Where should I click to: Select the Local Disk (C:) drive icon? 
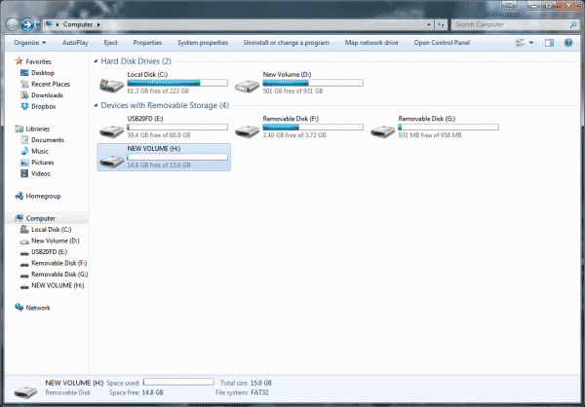point(111,86)
